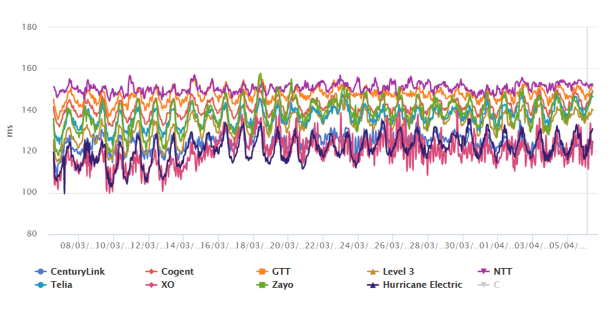Click the 160 y-axis label
The height and width of the screenshot is (313, 607).
click(29, 69)
